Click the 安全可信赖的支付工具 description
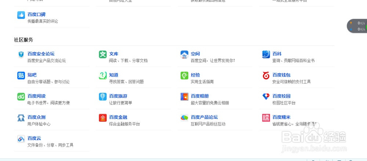Image resolution: width=367 pixels, height=161 pixels. click(292, 82)
